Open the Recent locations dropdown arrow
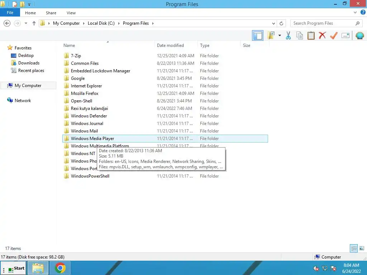This screenshot has width=367, height=275. click(26, 23)
